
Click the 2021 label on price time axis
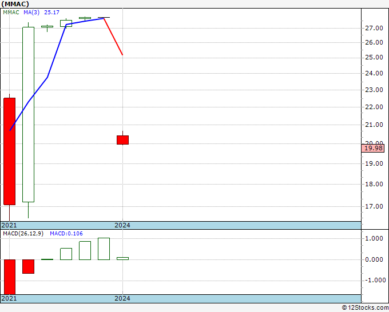click(9, 225)
